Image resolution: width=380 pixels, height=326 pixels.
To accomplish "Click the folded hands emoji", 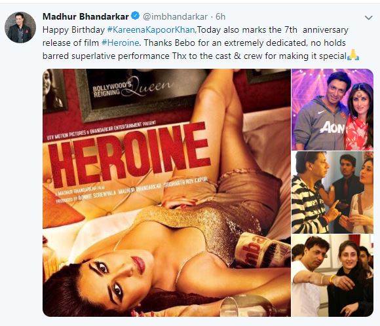I will click(x=353, y=55).
